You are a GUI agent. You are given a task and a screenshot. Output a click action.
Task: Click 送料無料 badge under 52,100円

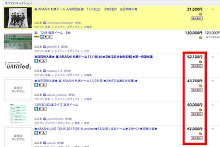(x=197, y=66)
